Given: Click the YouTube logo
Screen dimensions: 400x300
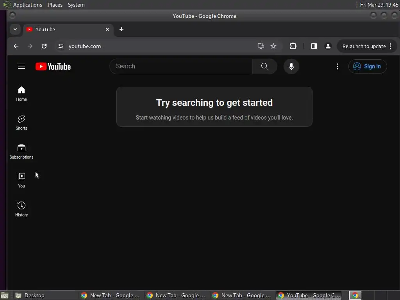Looking at the screenshot, I should click(53, 66).
